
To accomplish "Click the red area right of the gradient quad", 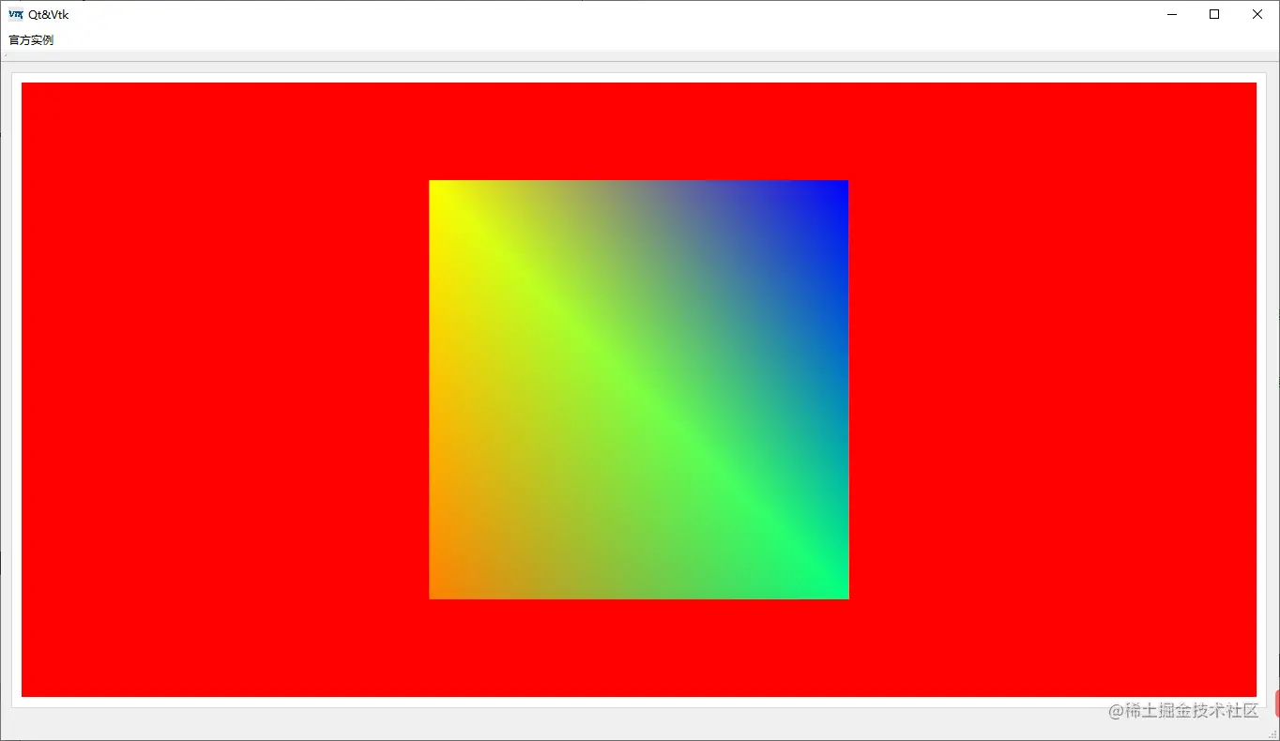I will (1051, 388).
